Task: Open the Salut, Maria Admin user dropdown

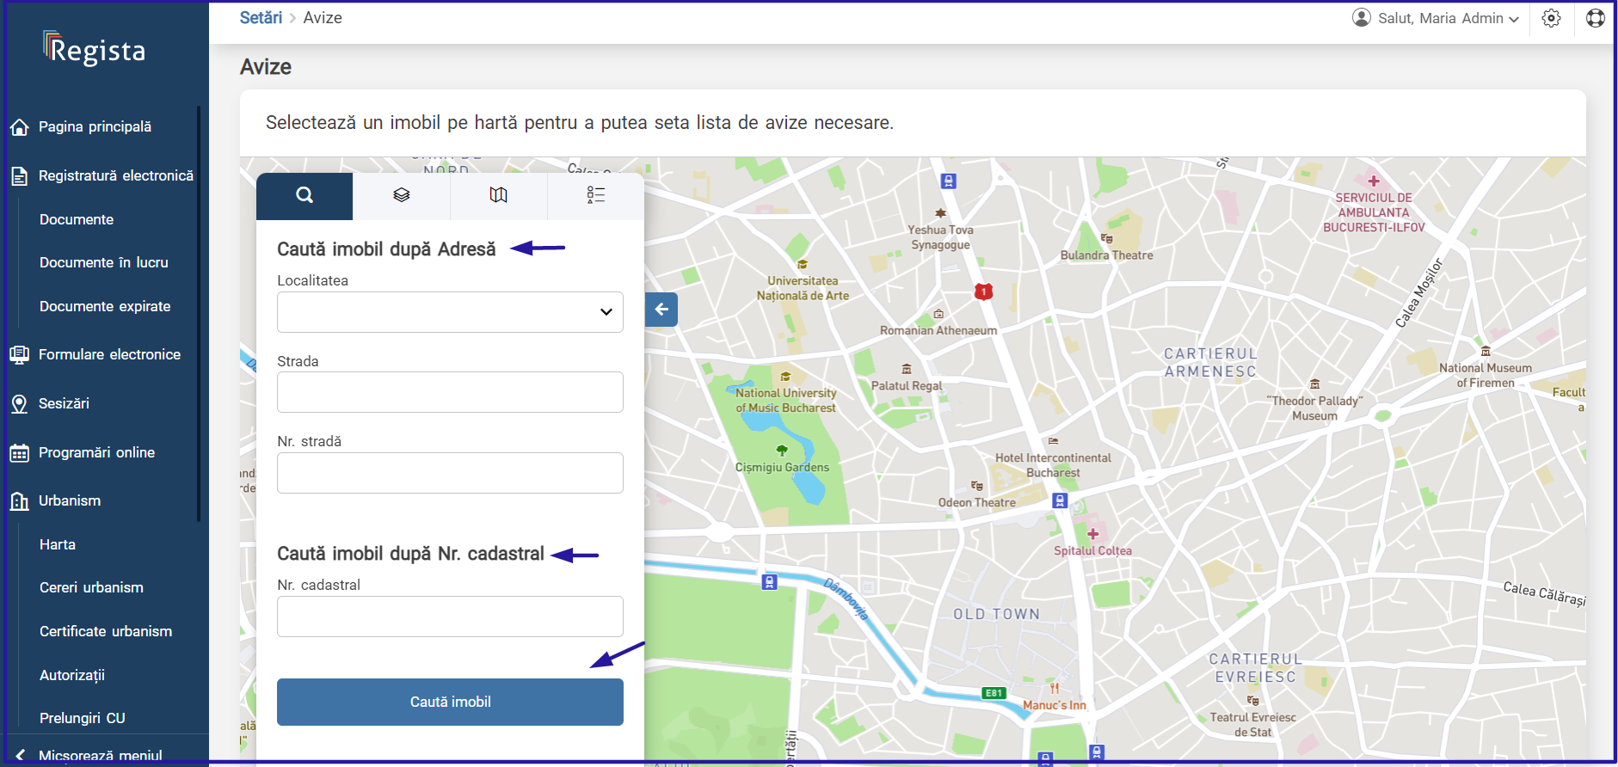Action: pos(1437,18)
